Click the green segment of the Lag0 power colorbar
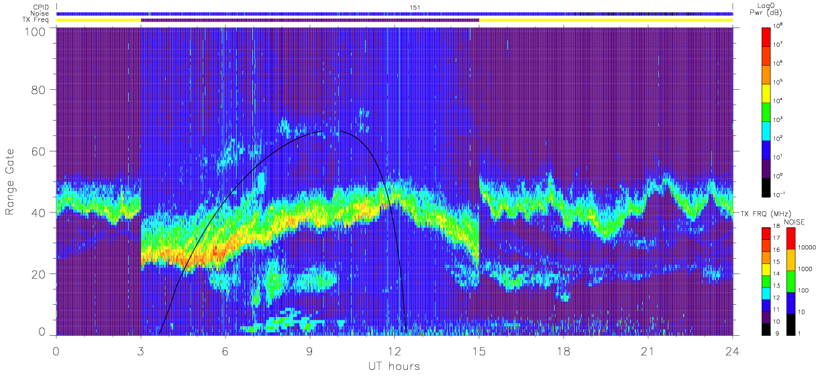 point(767,111)
